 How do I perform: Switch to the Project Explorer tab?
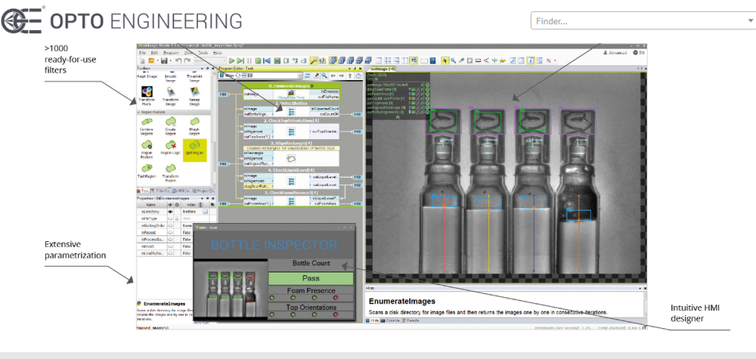205,191
